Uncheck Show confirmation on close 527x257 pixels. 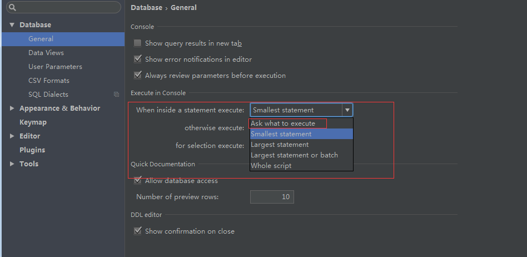137,231
